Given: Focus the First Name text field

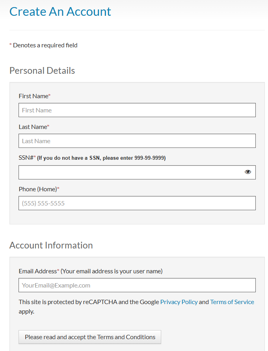Looking at the screenshot, I should coord(137,110).
